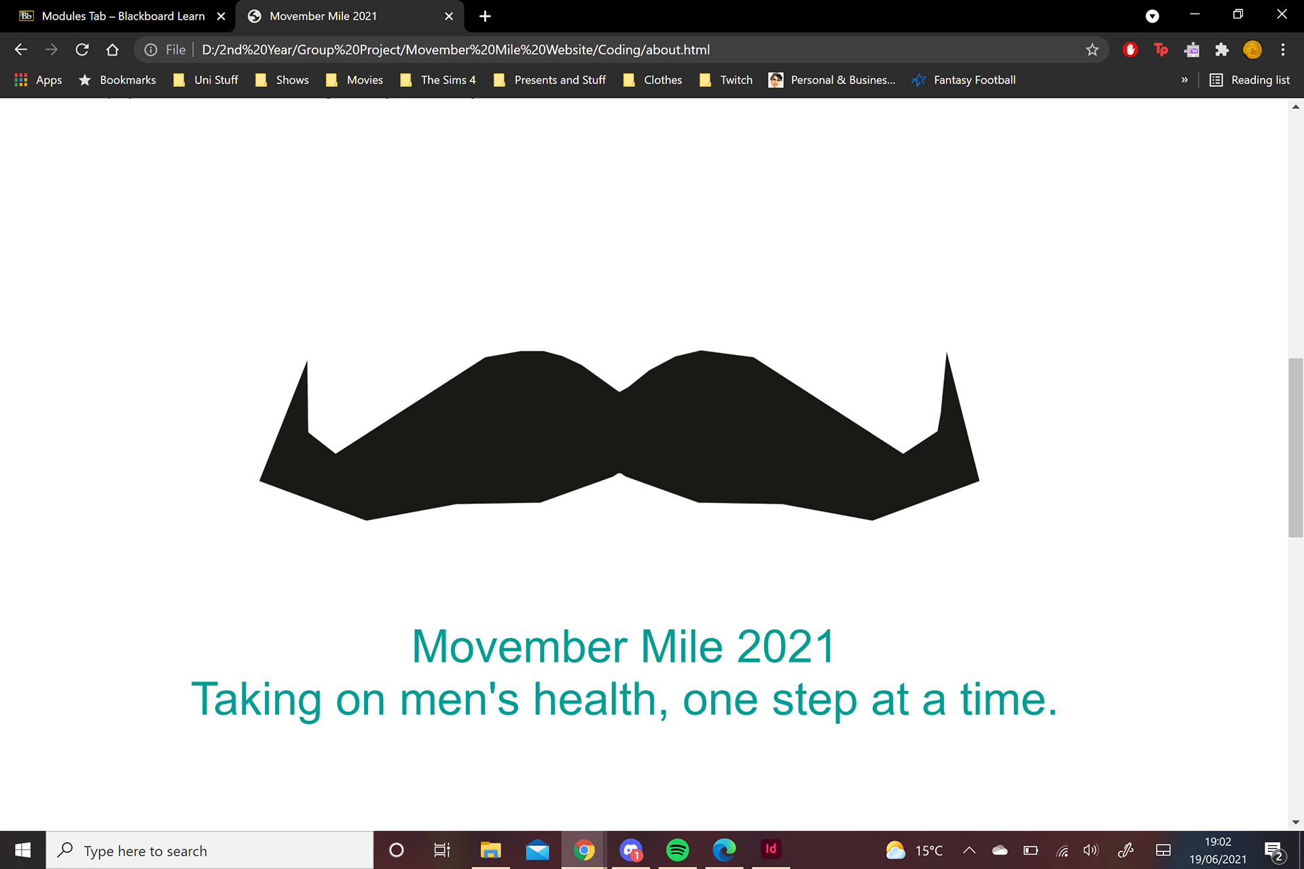Expand hidden bookmarks with the chevron
Screen dimensions: 1304x869
click(x=1184, y=80)
